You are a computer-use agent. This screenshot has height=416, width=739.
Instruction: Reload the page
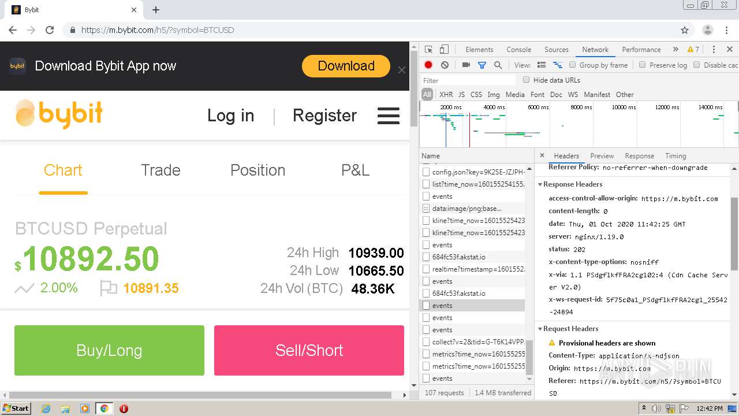[x=50, y=30]
